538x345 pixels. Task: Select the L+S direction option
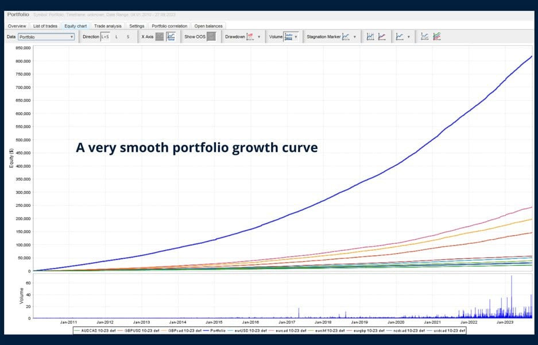coord(105,37)
